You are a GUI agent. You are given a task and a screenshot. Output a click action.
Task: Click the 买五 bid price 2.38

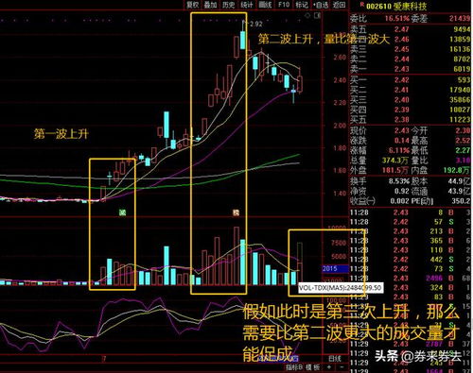point(401,119)
